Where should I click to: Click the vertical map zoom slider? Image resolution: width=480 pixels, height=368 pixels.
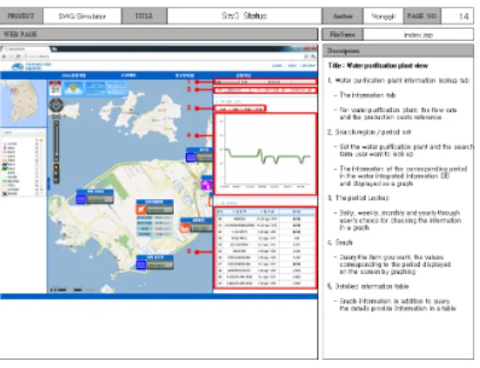tap(56, 141)
